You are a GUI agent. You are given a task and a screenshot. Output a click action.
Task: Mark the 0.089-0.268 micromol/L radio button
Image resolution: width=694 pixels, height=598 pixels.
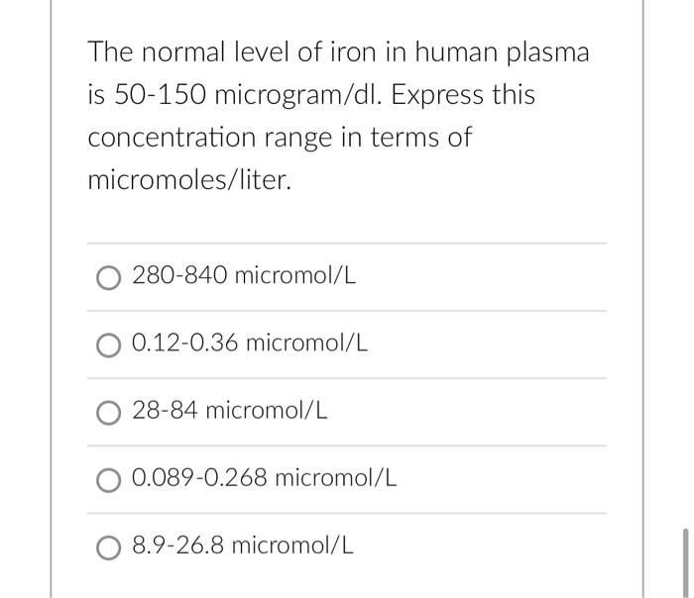[109, 478]
